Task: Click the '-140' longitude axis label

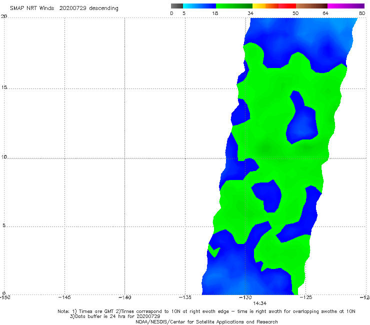Action: [x=124, y=297]
